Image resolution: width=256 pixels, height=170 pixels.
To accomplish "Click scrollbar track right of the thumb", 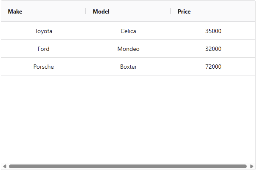I will pos(248,167).
